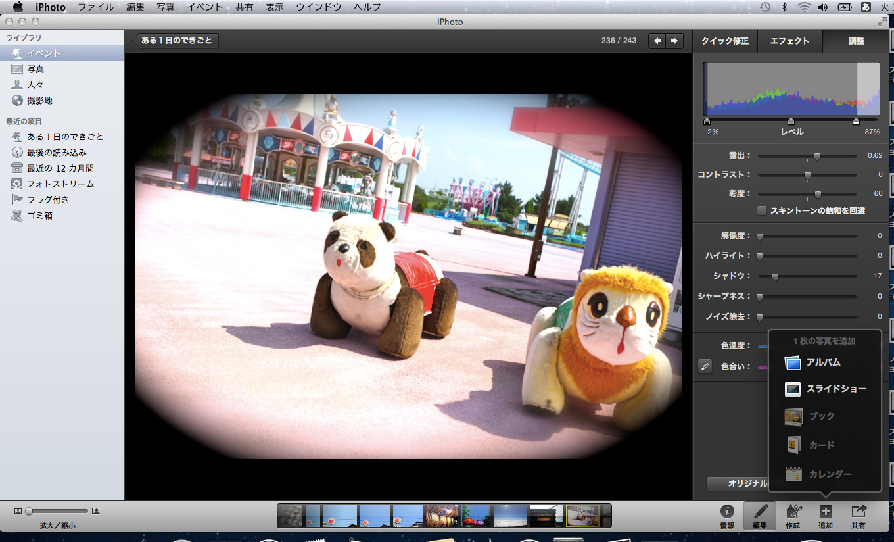
Task: Click the ある１日のできごと back button
Action: 176,41
